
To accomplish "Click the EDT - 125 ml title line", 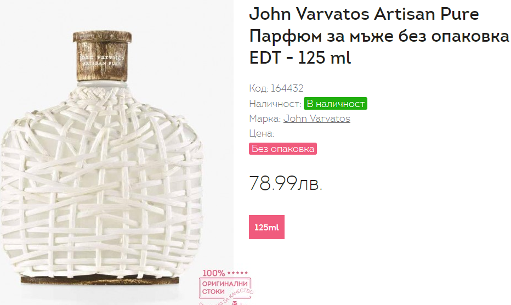I will point(300,58).
